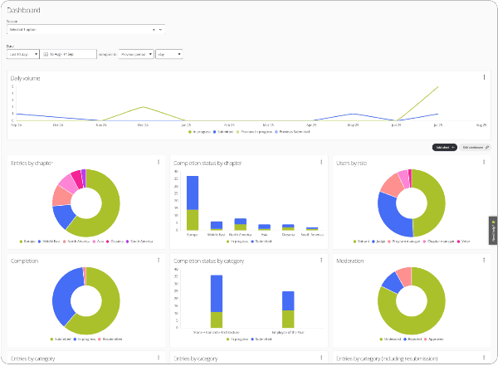498x366 pixels.
Task: Open the Previous period comparison dropdown
Action: tap(135, 54)
